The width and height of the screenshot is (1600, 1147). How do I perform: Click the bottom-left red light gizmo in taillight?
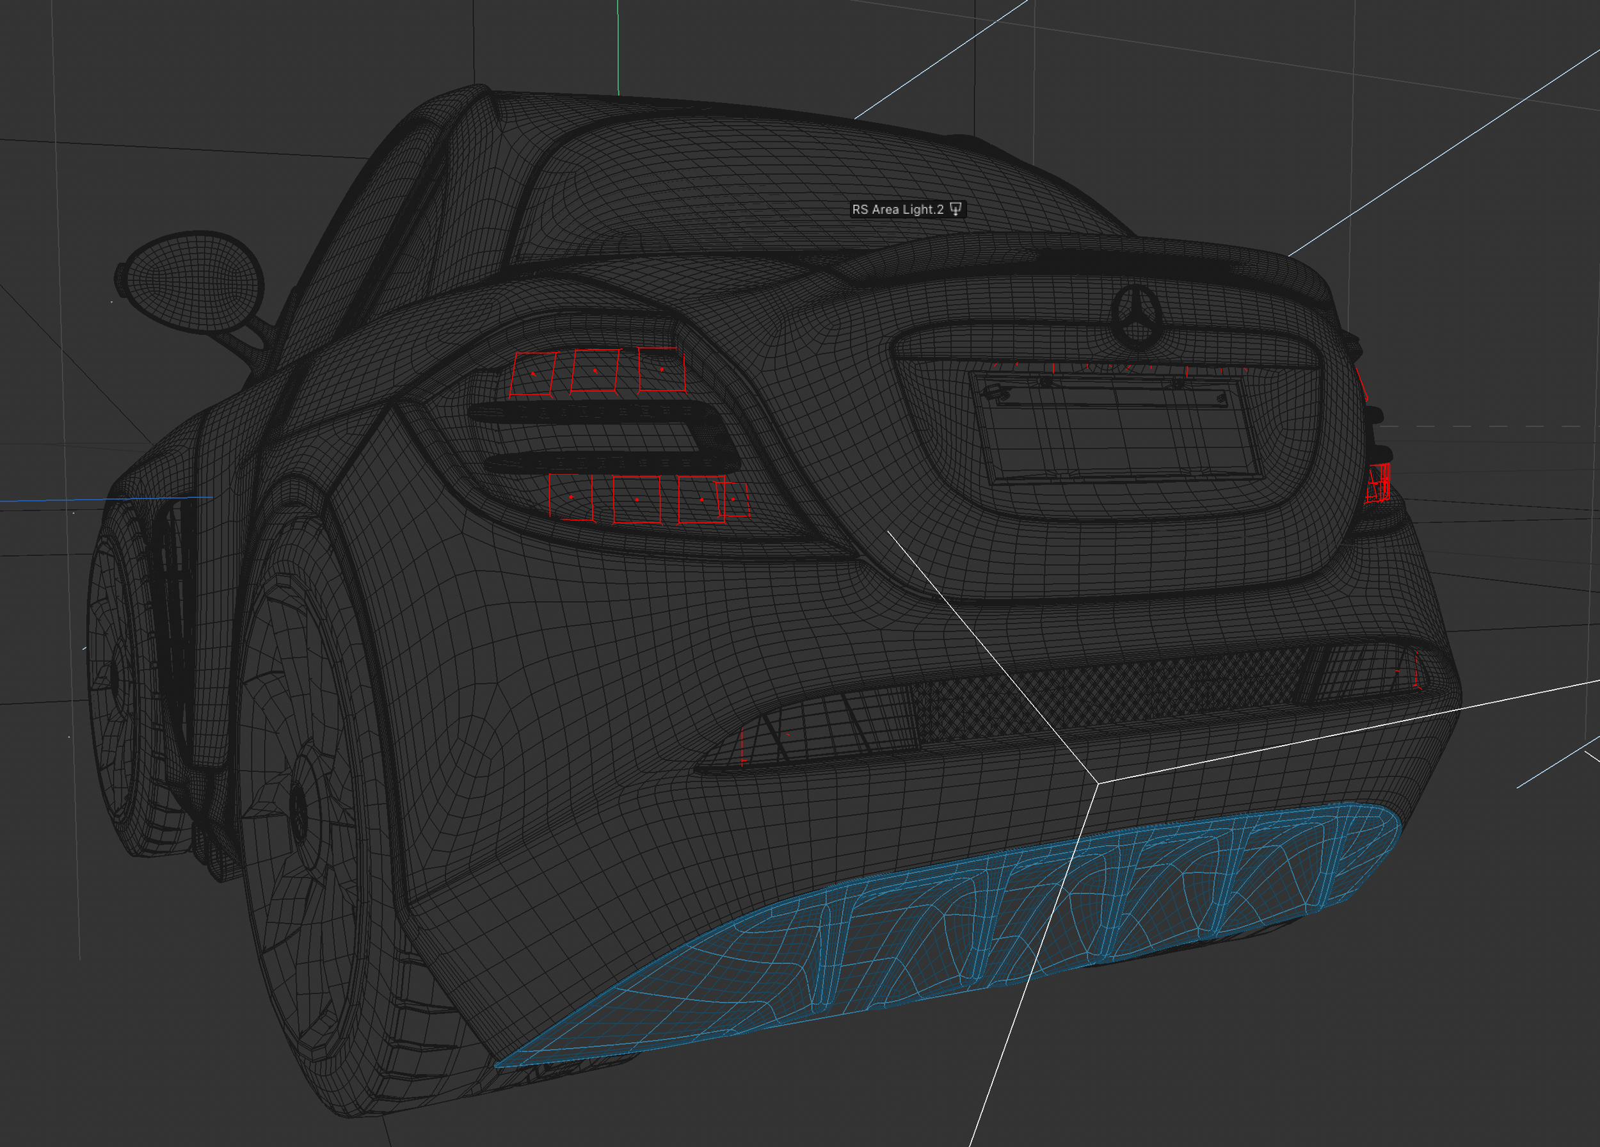[x=571, y=497]
